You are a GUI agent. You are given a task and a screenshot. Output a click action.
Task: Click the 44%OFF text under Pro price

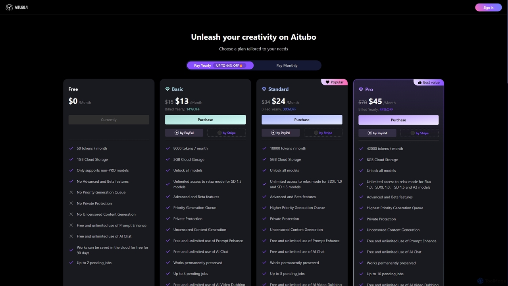[386, 110]
